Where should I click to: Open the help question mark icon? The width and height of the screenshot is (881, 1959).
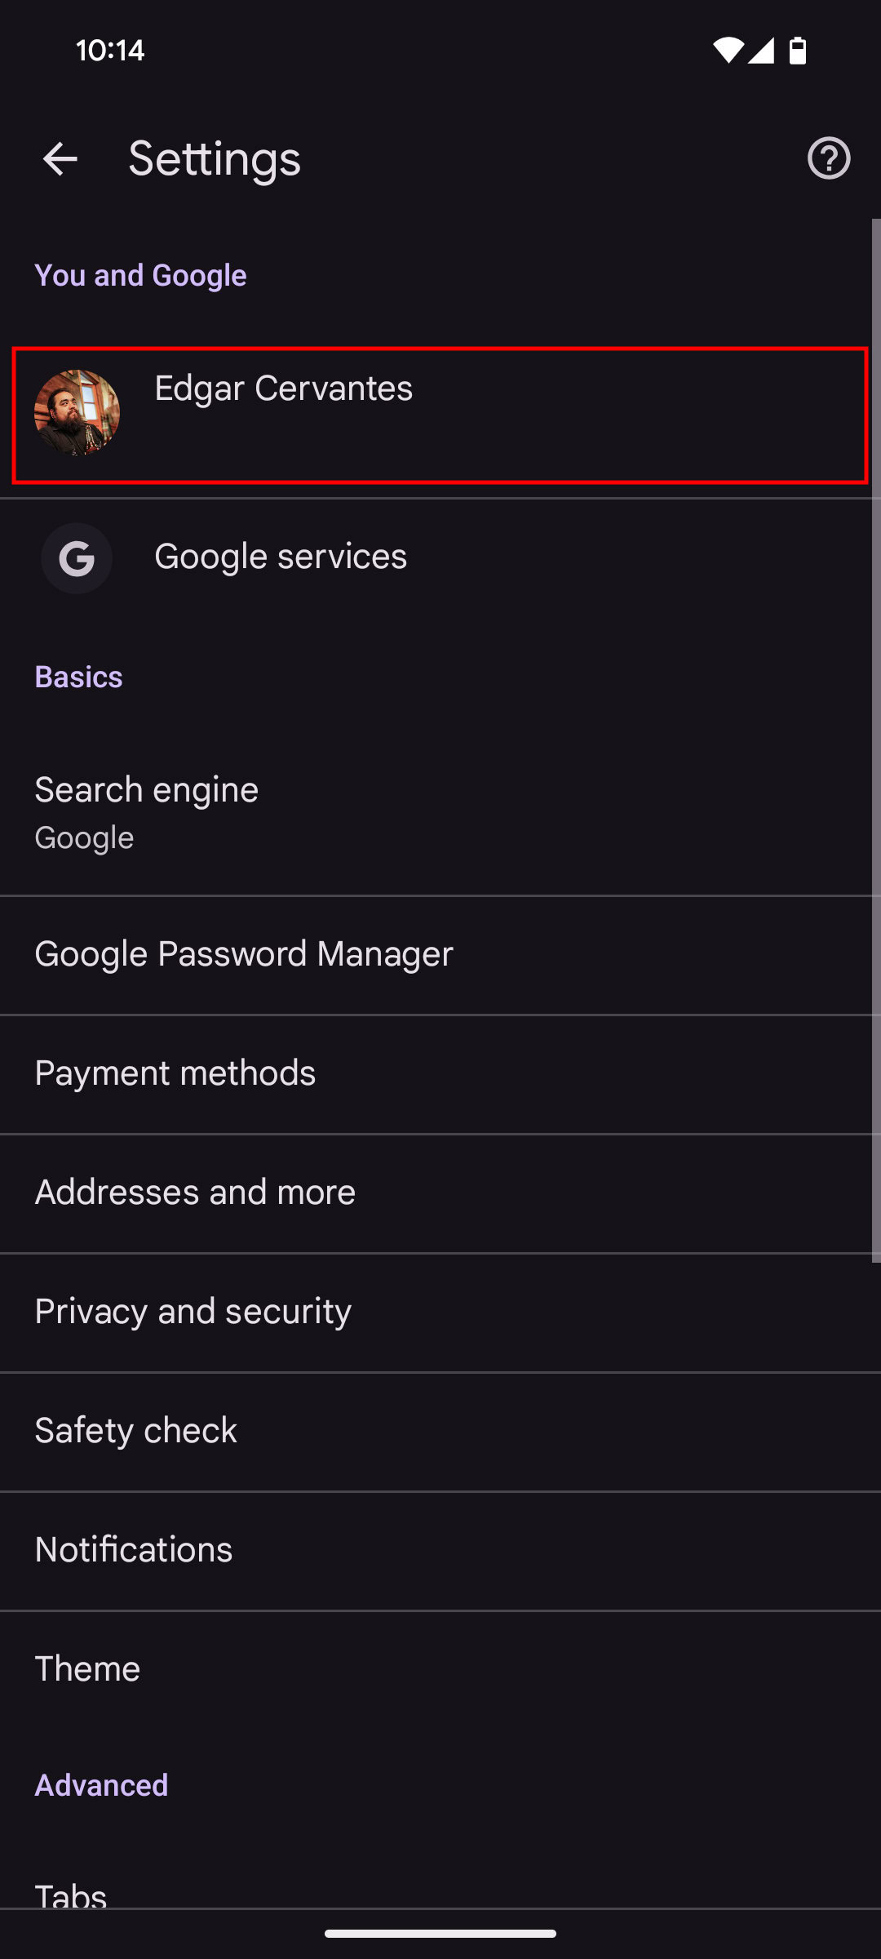[x=829, y=158]
